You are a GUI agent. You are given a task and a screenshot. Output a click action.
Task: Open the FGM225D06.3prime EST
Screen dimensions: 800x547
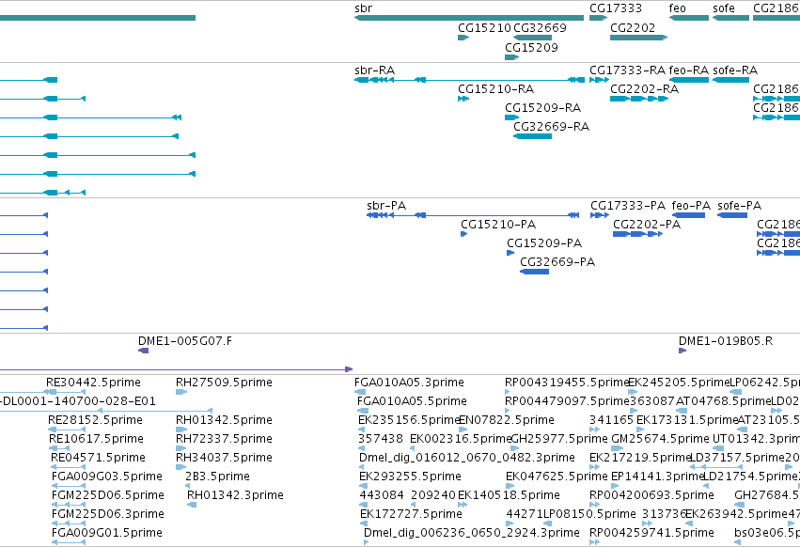point(69,524)
